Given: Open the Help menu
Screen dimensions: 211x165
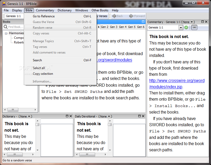Looking at the screenshot, I should 115,10.
